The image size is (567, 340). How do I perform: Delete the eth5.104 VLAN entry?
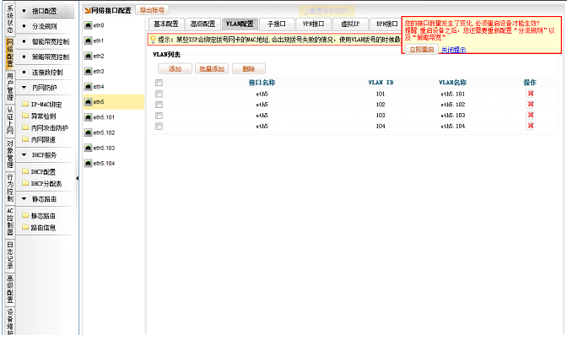tap(530, 126)
